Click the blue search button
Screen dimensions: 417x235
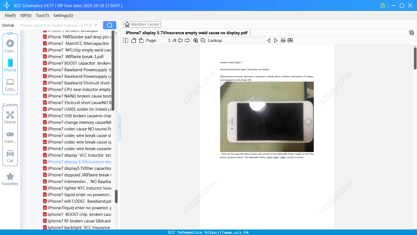pos(110,25)
